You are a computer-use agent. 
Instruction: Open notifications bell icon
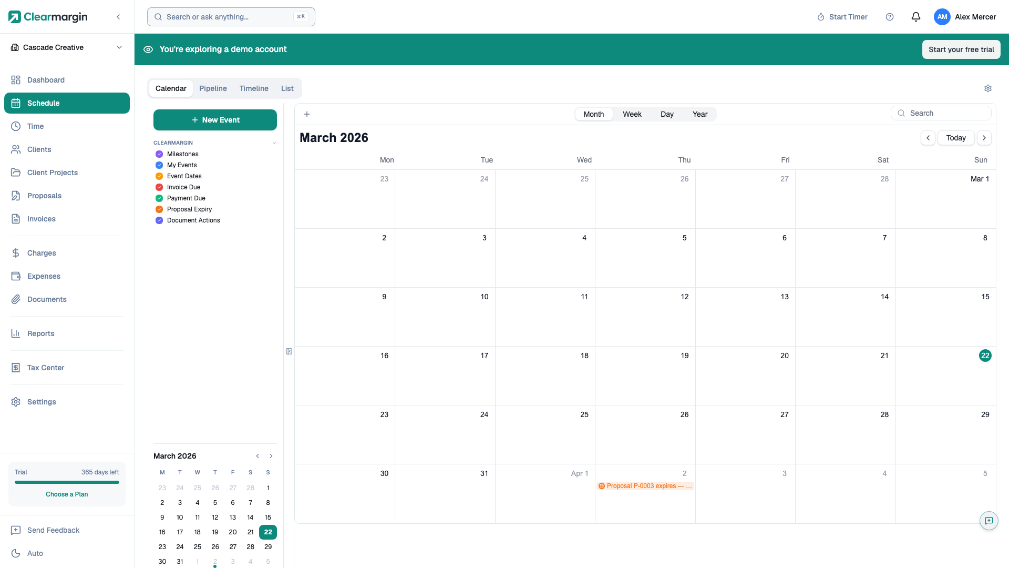click(x=915, y=17)
